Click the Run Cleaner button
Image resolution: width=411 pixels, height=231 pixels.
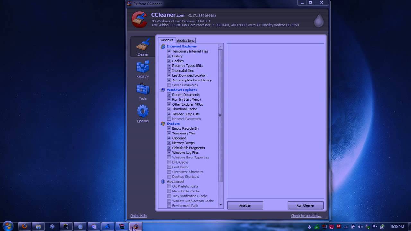[x=305, y=205]
